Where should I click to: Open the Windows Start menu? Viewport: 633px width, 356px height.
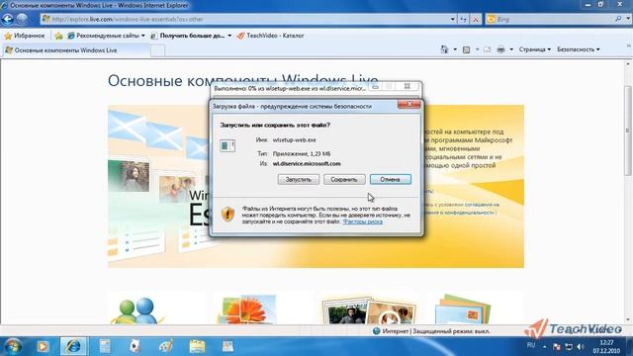click(x=12, y=346)
